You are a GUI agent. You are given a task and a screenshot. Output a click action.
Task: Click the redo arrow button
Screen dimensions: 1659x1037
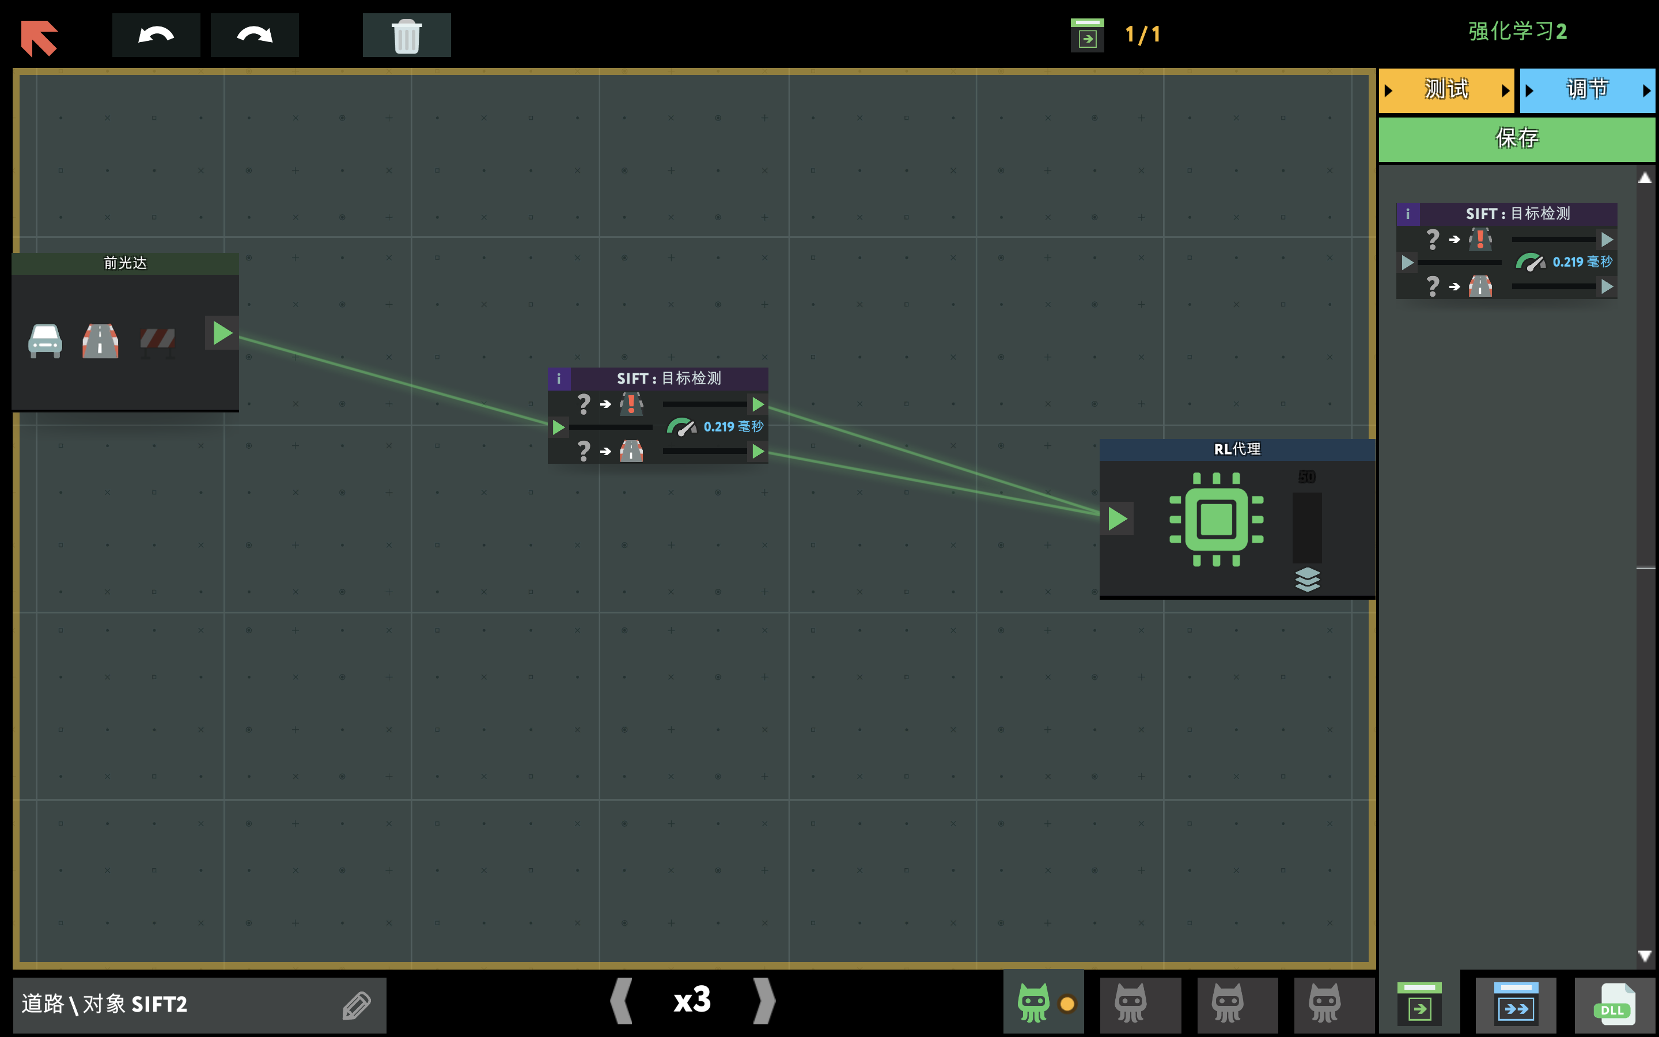coord(255,35)
